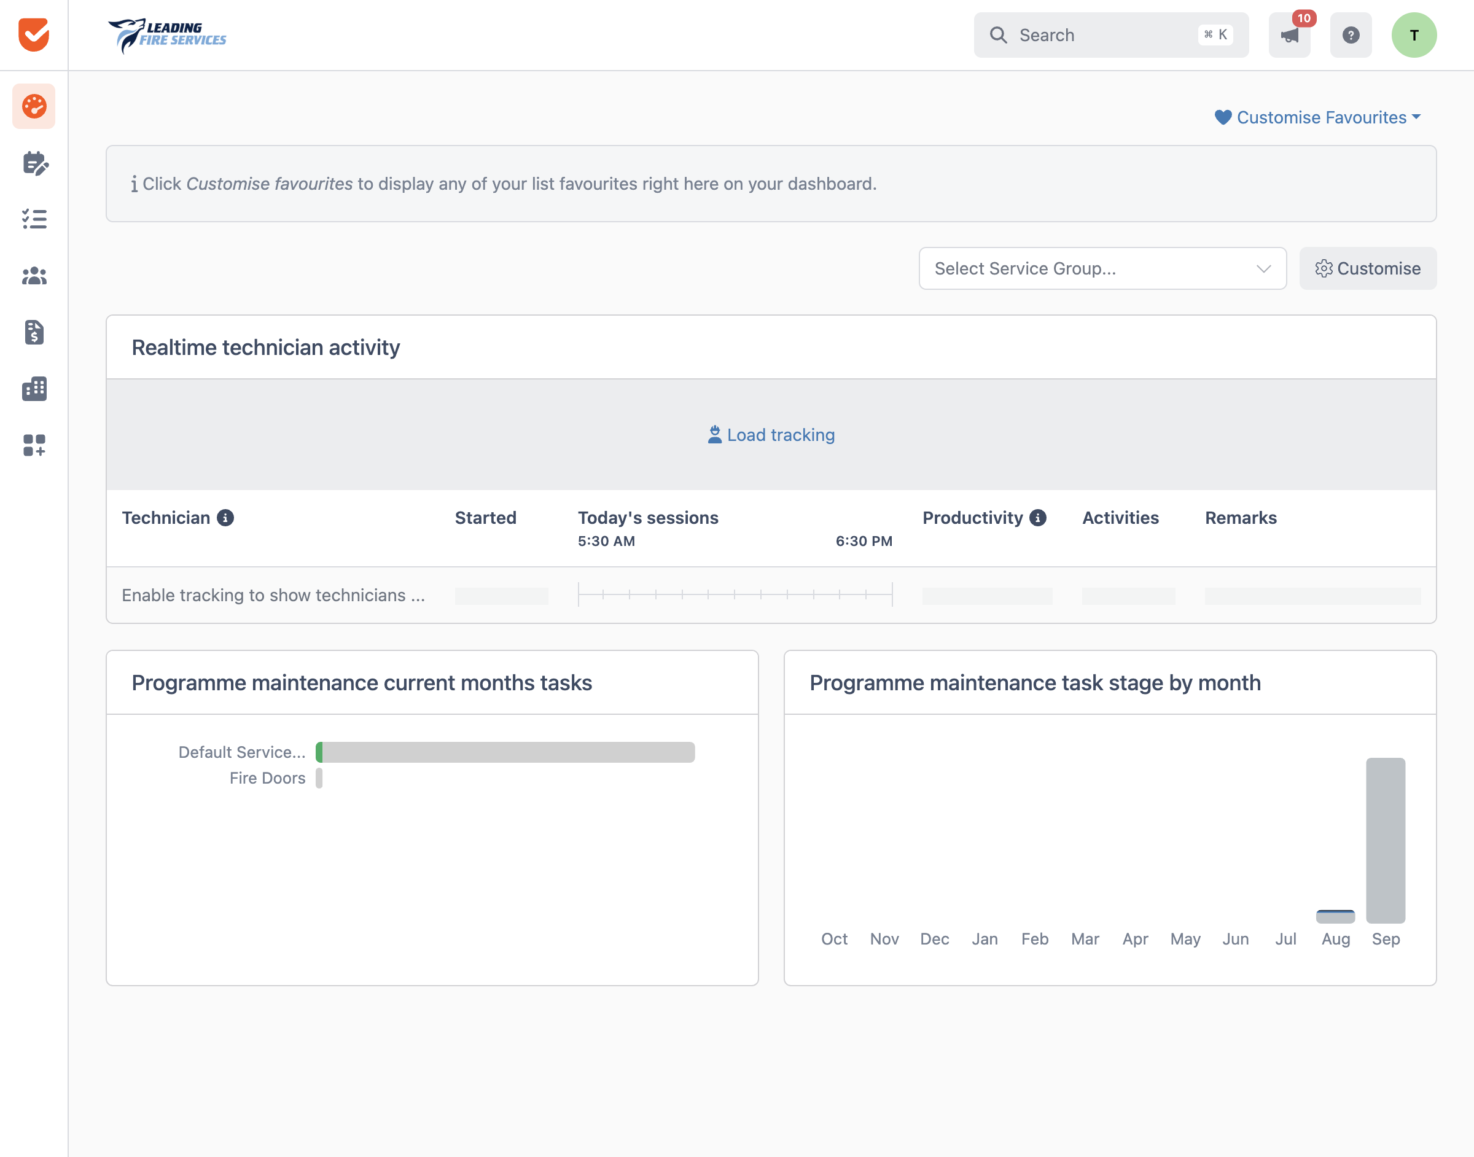Click the Load tracking link
Screen dimensions: 1474x1157
pos(771,435)
